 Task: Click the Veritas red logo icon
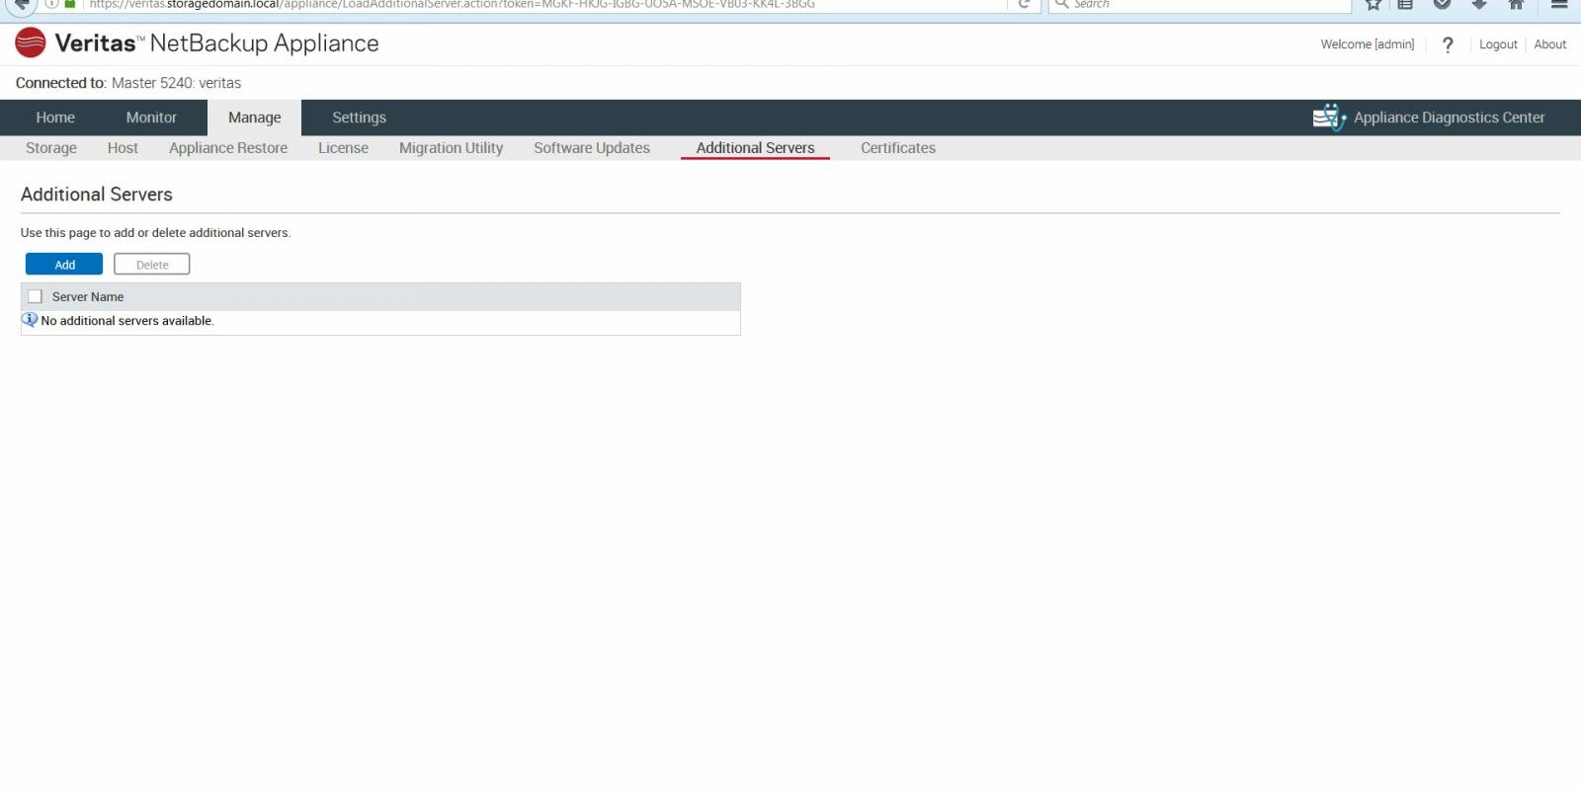pos(31,42)
